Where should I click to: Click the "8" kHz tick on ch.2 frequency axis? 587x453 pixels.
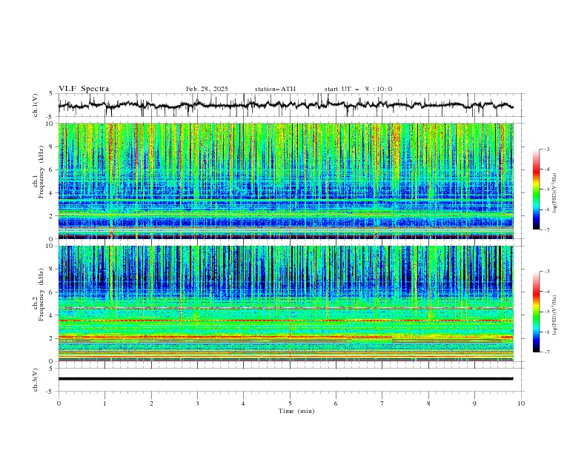tap(53, 269)
